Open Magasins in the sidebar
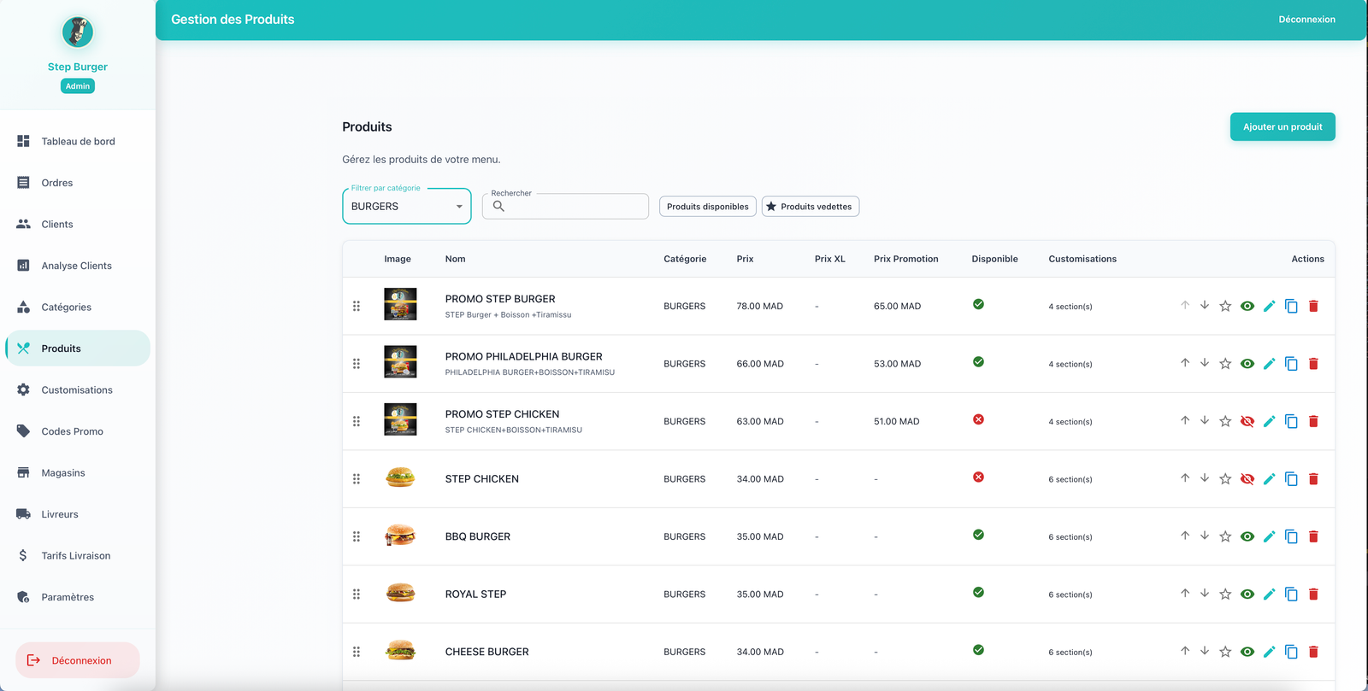Image resolution: width=1368 pixels, height=691 pixels. pos(78,472)
